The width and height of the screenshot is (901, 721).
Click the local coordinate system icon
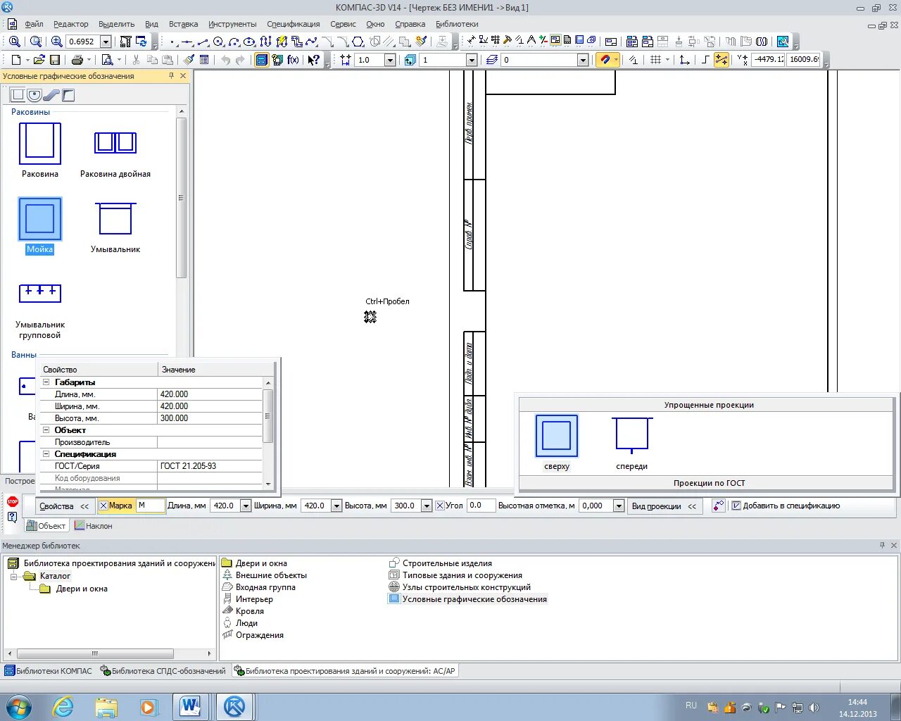click(x=684, y=60)
